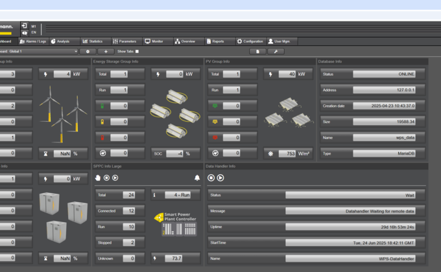
Task: Click the dashboard settings gear button
Action: 88,51
